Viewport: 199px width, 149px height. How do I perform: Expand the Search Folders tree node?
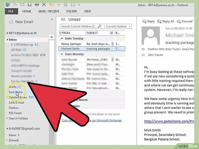pyautogui.click(x=7, y=118)
